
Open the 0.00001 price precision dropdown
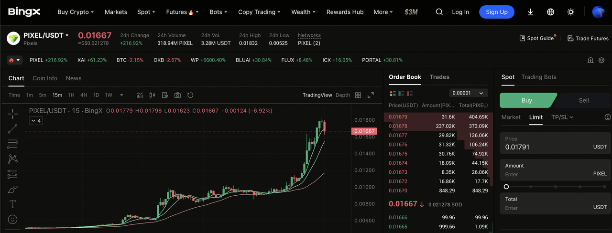coord(469,93)
